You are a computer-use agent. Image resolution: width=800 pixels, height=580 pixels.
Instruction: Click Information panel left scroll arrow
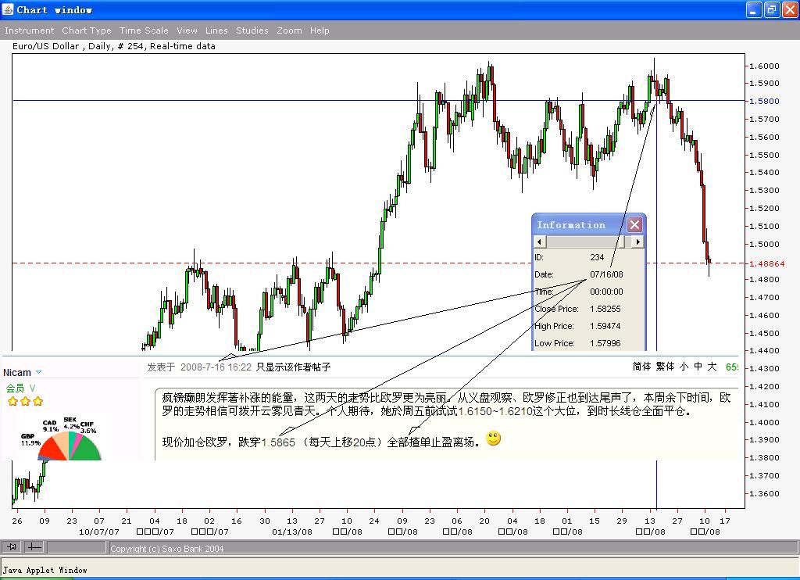(x=540, y=242)
